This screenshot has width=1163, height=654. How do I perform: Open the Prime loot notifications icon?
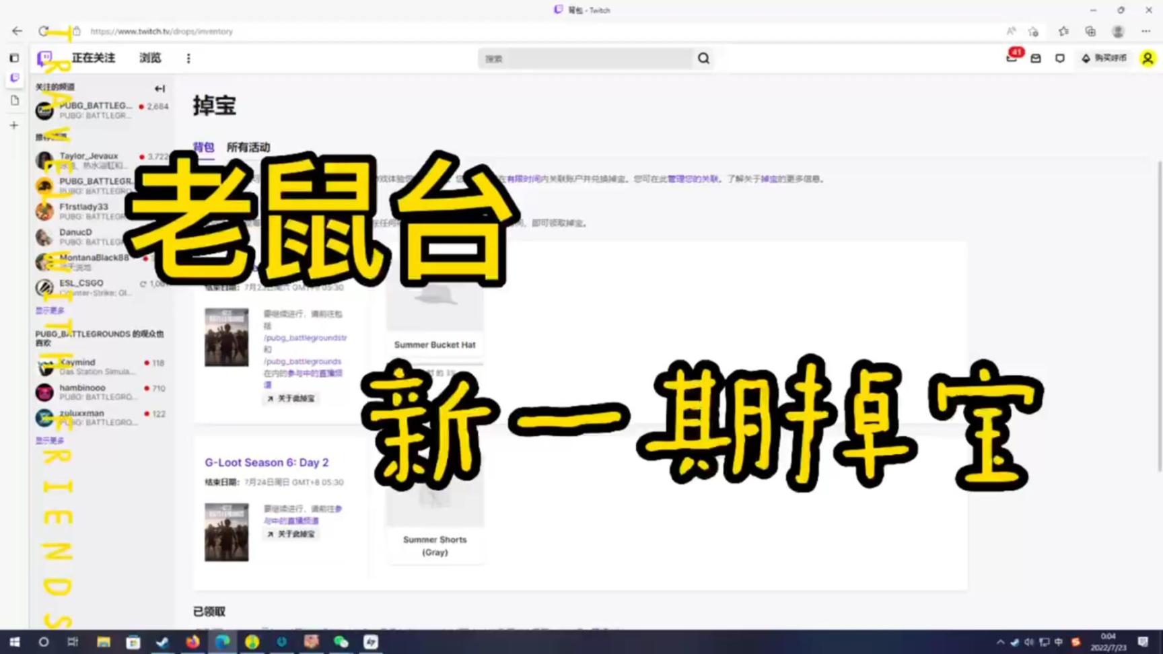[x=1011, y=59]
